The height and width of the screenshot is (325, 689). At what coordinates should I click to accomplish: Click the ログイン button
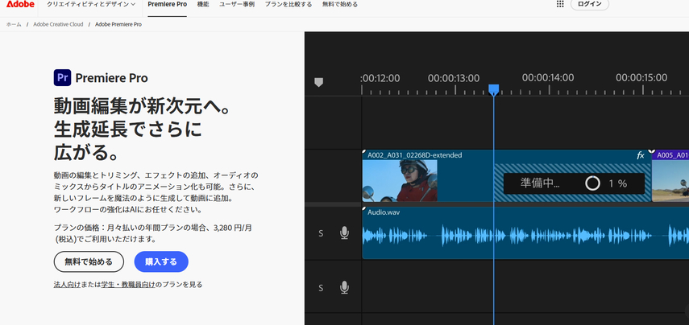pyautogui.click(x=590, y=4)
